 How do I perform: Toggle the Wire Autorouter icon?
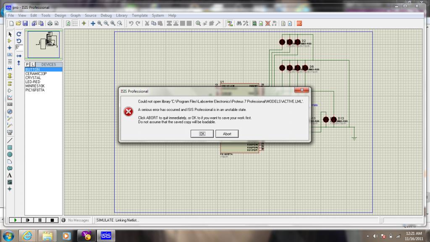pyautogui.click(x=230, y=24)
